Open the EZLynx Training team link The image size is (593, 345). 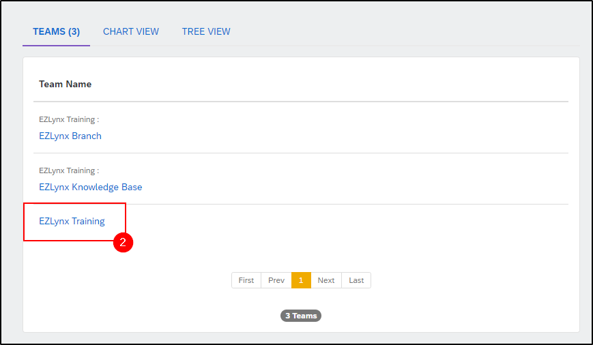coord(72,221)
